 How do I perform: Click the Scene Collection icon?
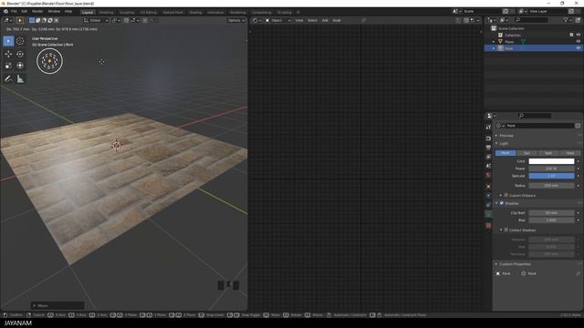[x=494, y=28]
